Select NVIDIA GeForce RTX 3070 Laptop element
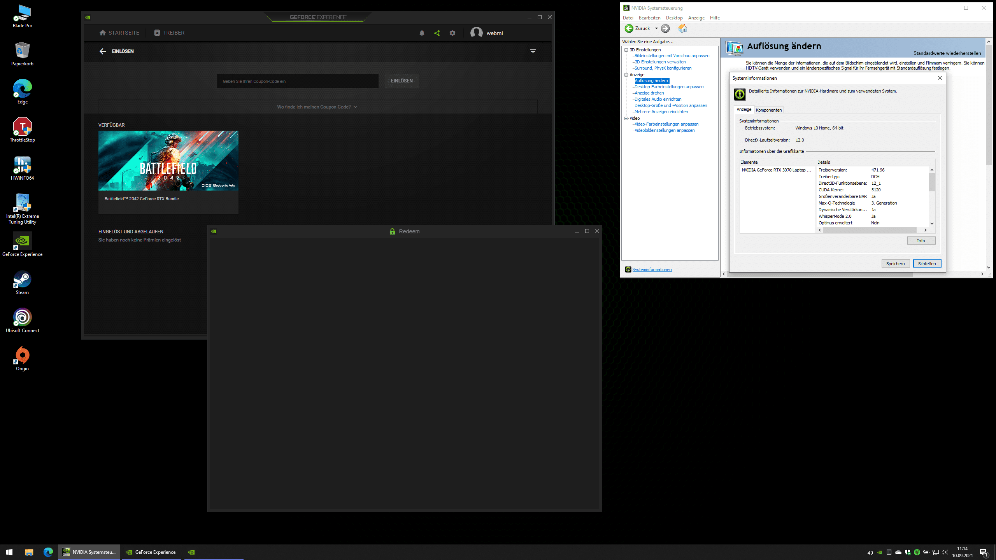Viewport: 996px width, 560px height. (x=777, y=170)
